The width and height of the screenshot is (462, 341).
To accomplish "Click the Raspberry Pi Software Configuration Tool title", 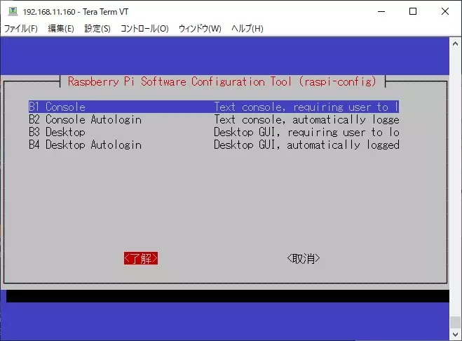I will (222, 81).
